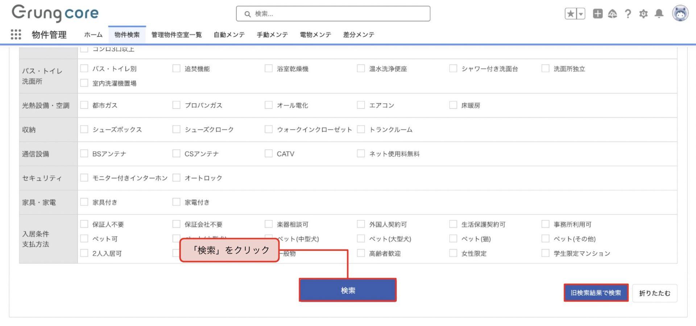Image resolution: width=696 pixels, height=326 pixels.
Task: Check the エアコン option
Action: click(361, 105)
